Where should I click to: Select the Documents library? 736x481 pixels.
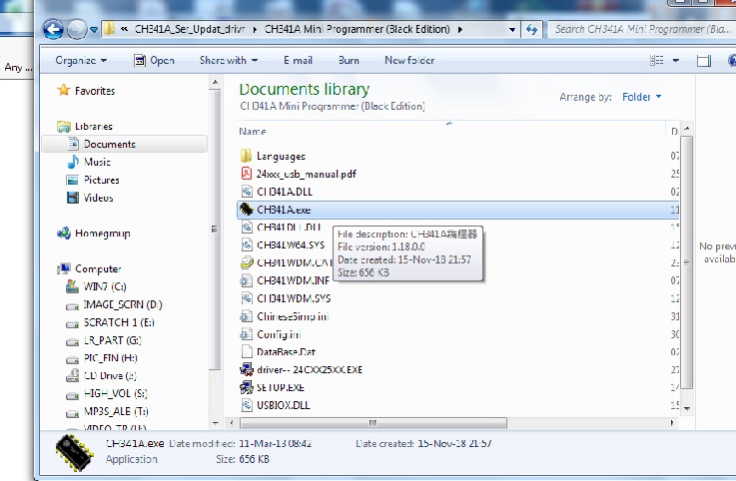(125, 144)
